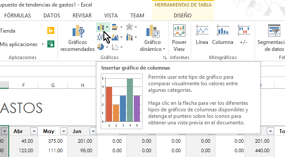Expand the Mis aplicaciones dropdown
285x157 pixels.
point(43,44)
